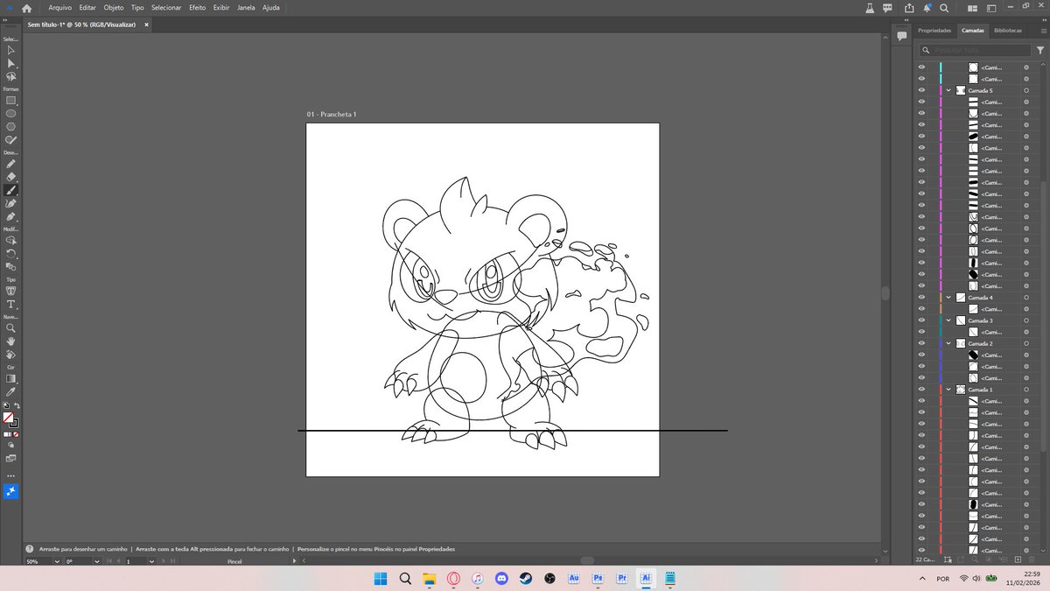Hide Camada 3 layer visibility eye
Image resolution: width=1050 pixels, height=591 pixels.
(921, 320)
